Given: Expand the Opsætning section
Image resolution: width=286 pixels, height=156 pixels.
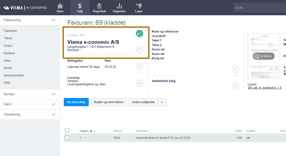Looking at the screenshot, I should 54,114.
